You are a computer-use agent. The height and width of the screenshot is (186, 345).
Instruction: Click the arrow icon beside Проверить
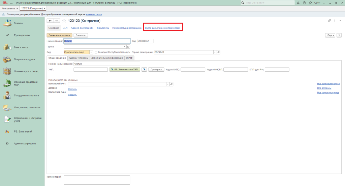tap(144, 70)
